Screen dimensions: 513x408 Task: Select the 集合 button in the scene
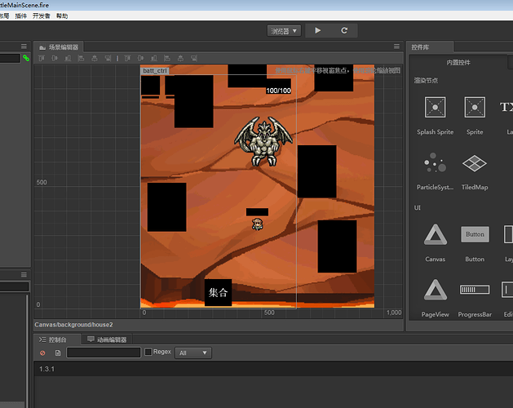point(219,292)
